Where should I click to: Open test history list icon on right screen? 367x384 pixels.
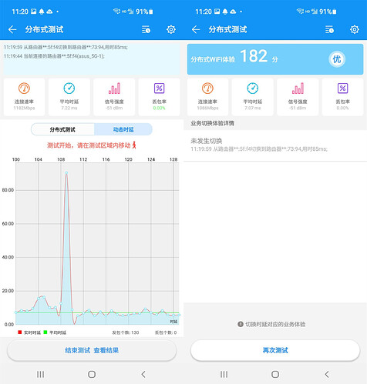[x=329, y=29]
